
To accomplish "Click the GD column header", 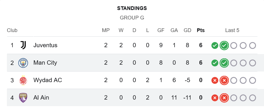I will point(187,30).
